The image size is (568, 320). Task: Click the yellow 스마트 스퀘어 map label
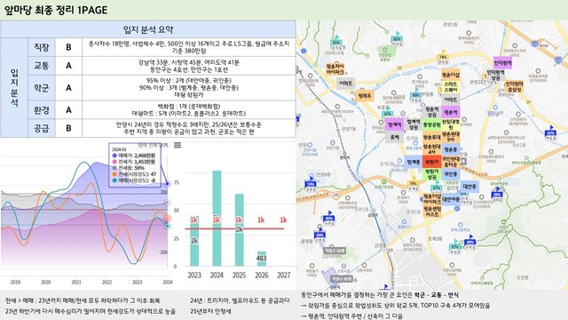[x=451, y=87]
